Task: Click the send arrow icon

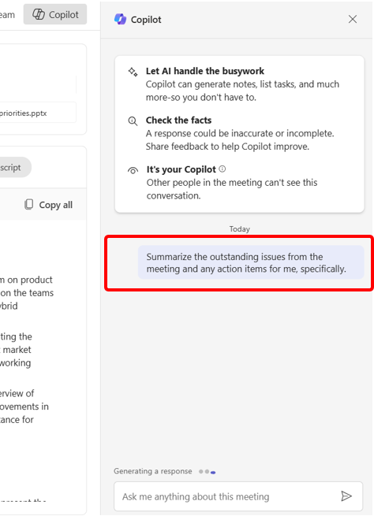Action: coord(346,496)
